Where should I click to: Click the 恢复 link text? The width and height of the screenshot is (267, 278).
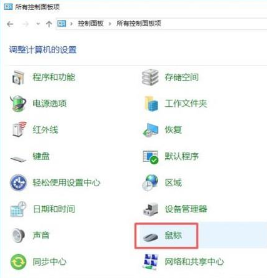point(173,130)
